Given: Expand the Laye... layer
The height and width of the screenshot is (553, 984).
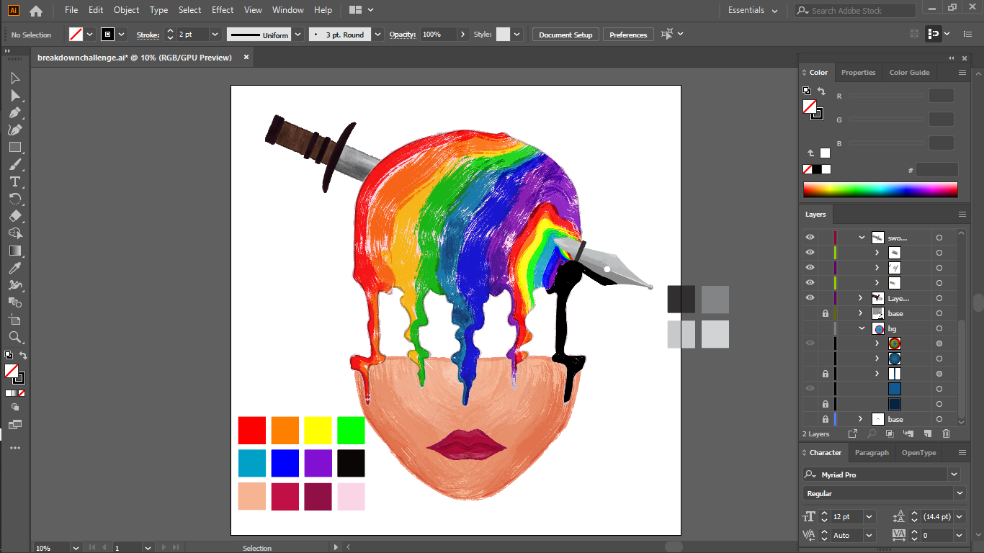Looking at the screenshot, I should (862, 298).
